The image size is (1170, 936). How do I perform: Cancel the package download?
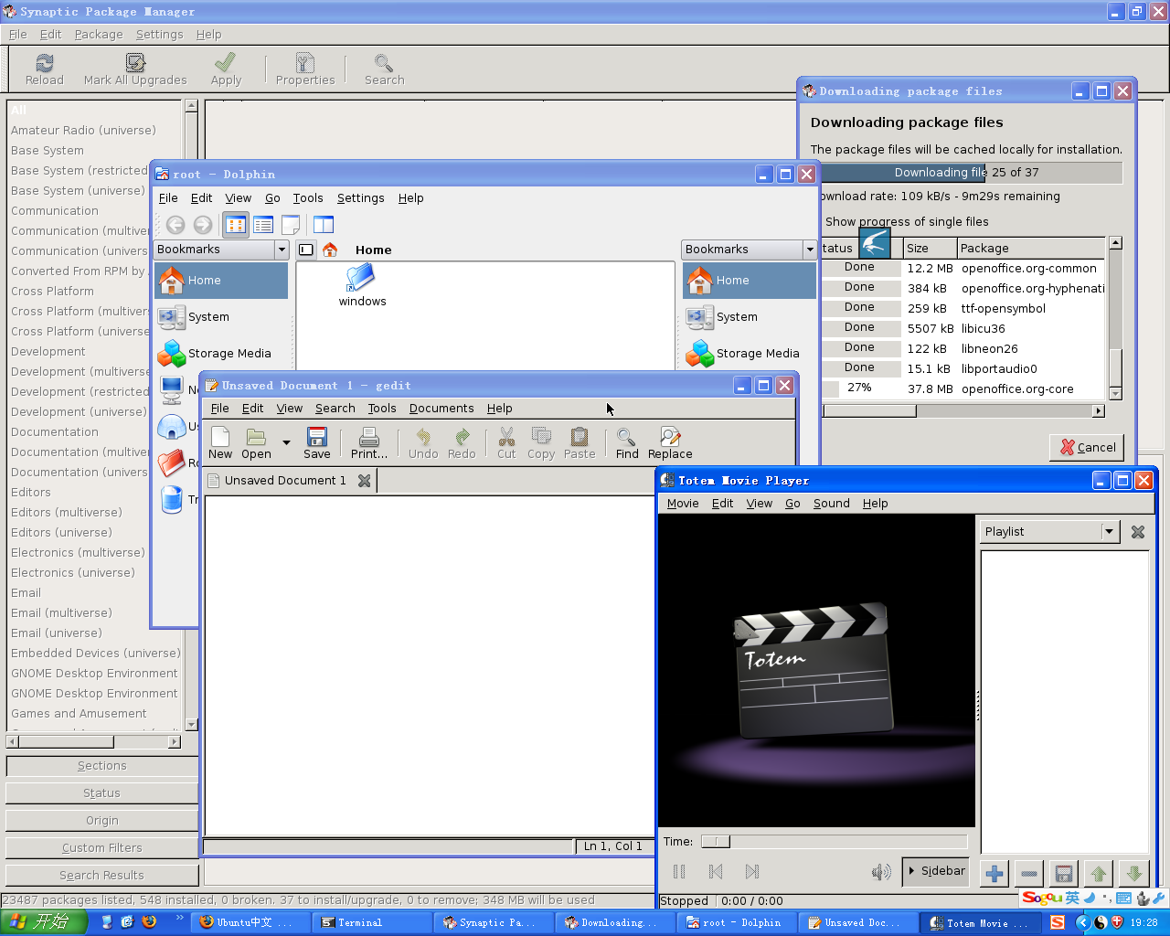(x=1088, y=447)
